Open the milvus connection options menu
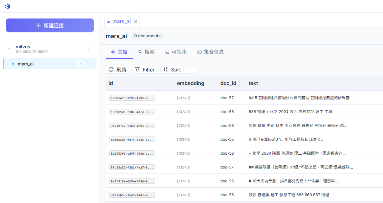Viewport: 383px width, 203px height. coord(88,49)
